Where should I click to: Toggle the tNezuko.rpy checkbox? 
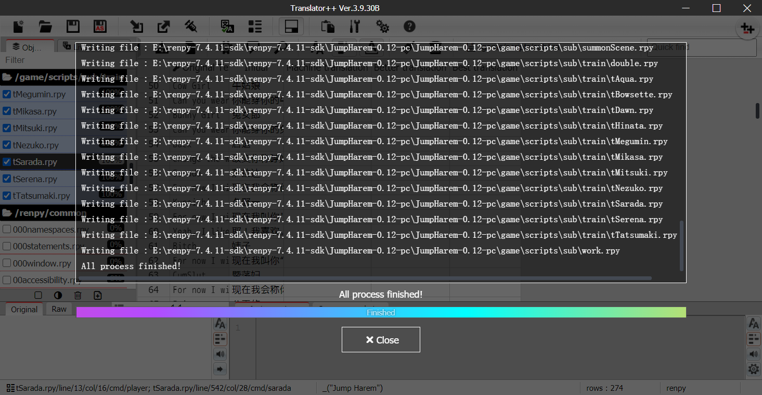point(7,145)
